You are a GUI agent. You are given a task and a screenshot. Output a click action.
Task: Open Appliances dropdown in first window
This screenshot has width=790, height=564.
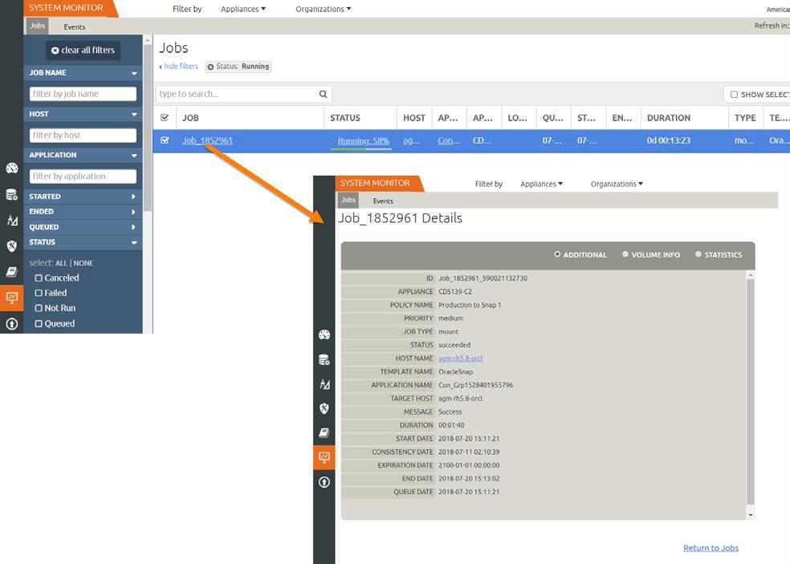point(243,9)
